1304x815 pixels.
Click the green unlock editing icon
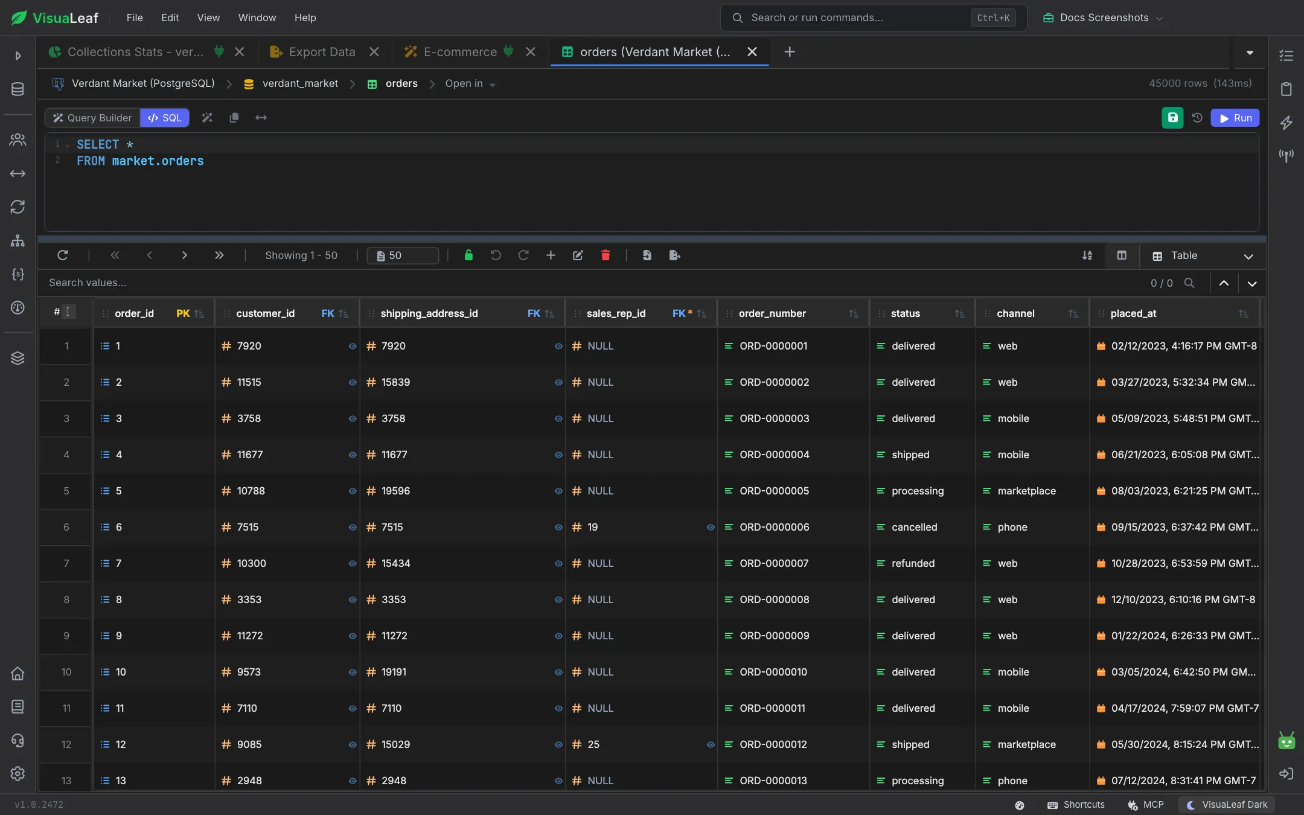(x=468, y=255)
